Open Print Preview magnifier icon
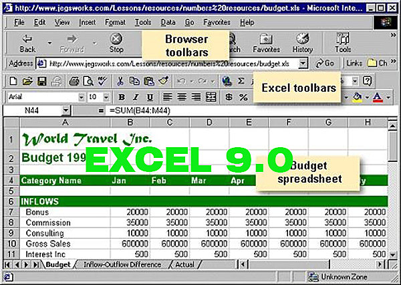The height and width of the screenshot is (285, 401). coord(88,81)
